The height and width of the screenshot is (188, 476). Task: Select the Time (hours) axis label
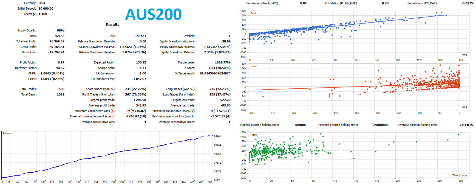pyautogui.click(x=459, y=175)
